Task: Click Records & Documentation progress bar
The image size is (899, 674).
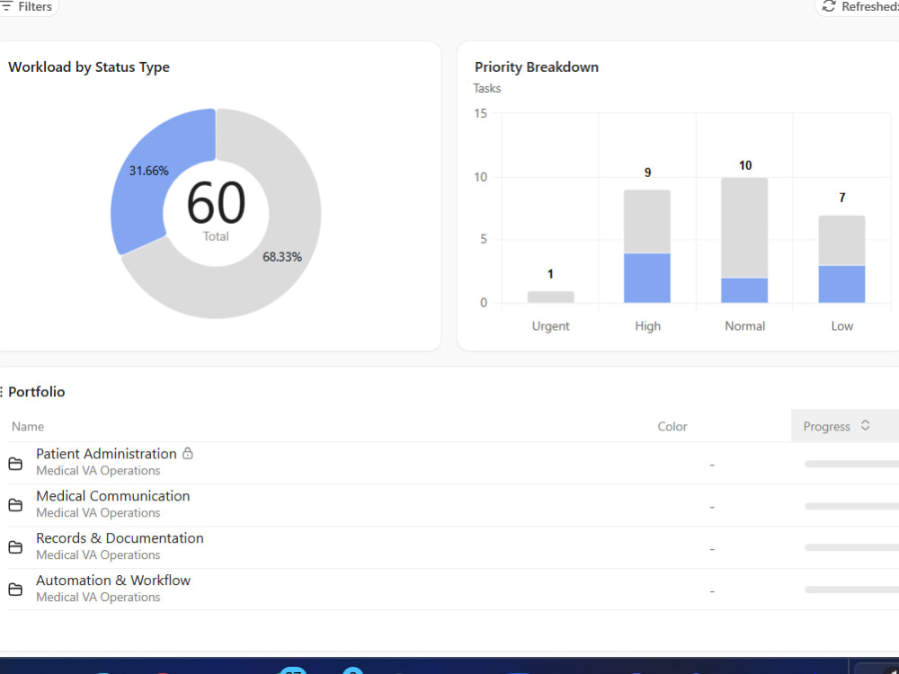Action: tap(851, 548)
